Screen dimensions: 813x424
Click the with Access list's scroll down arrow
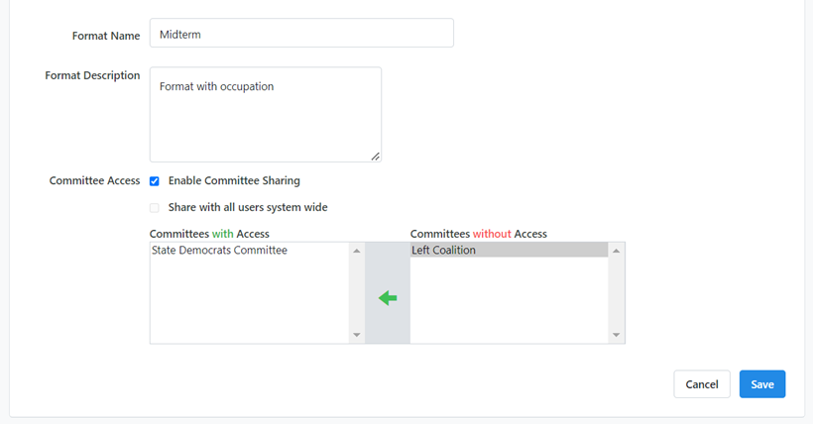click(x=357, y=335)
